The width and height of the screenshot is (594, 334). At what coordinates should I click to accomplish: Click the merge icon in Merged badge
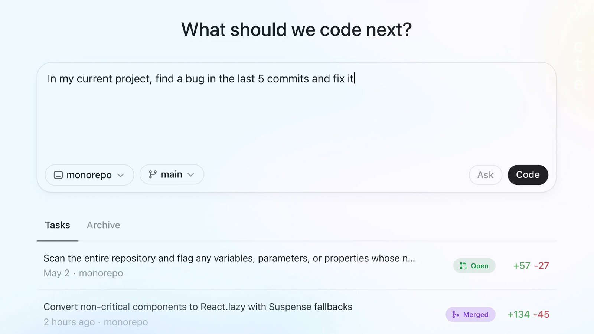point(456,315)
